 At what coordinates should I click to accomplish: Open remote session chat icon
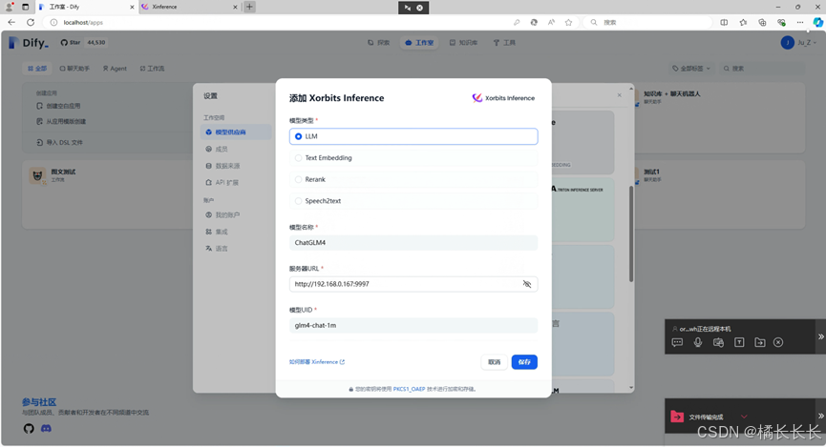677,342
